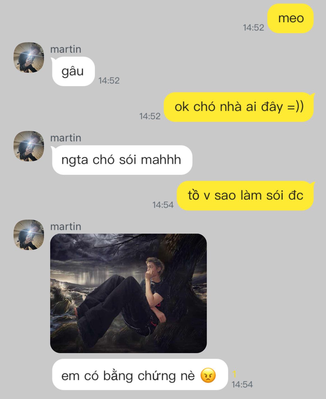
Task: Tap the 14:52 timestamp beside "ok chó nhà ai đây"
Action: click(x=150, y=116)
